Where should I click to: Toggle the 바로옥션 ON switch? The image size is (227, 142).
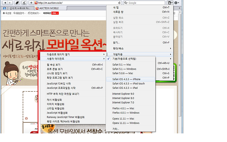[x=55, y=13]
